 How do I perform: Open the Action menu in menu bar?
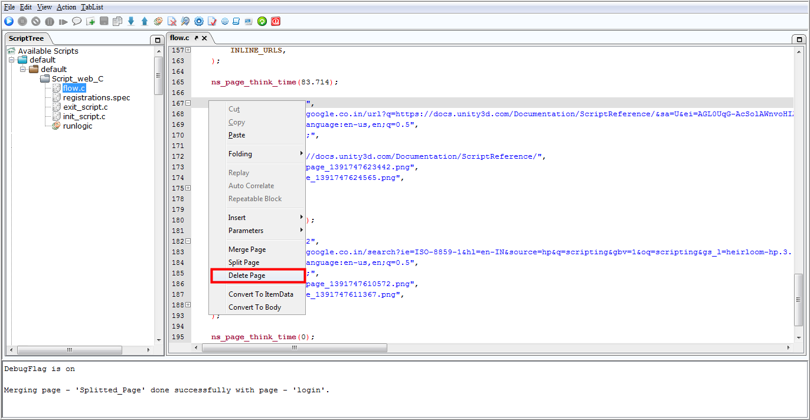(67, 7)
